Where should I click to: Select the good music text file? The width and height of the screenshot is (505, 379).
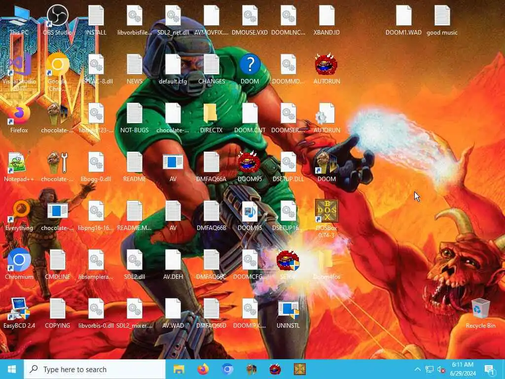pyautogui.click(x=442, y=20)
